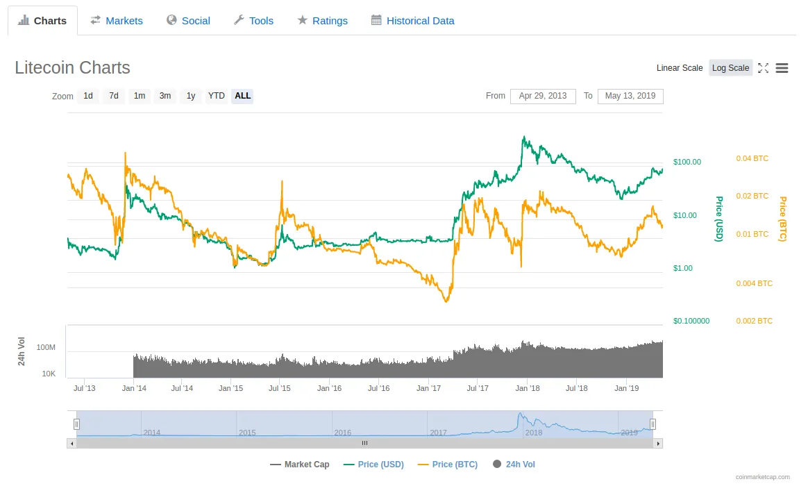The width and height of the screenshot is (808, 493).
Task: Toggle 24h Vol series in legend
Action: [514, 464]
